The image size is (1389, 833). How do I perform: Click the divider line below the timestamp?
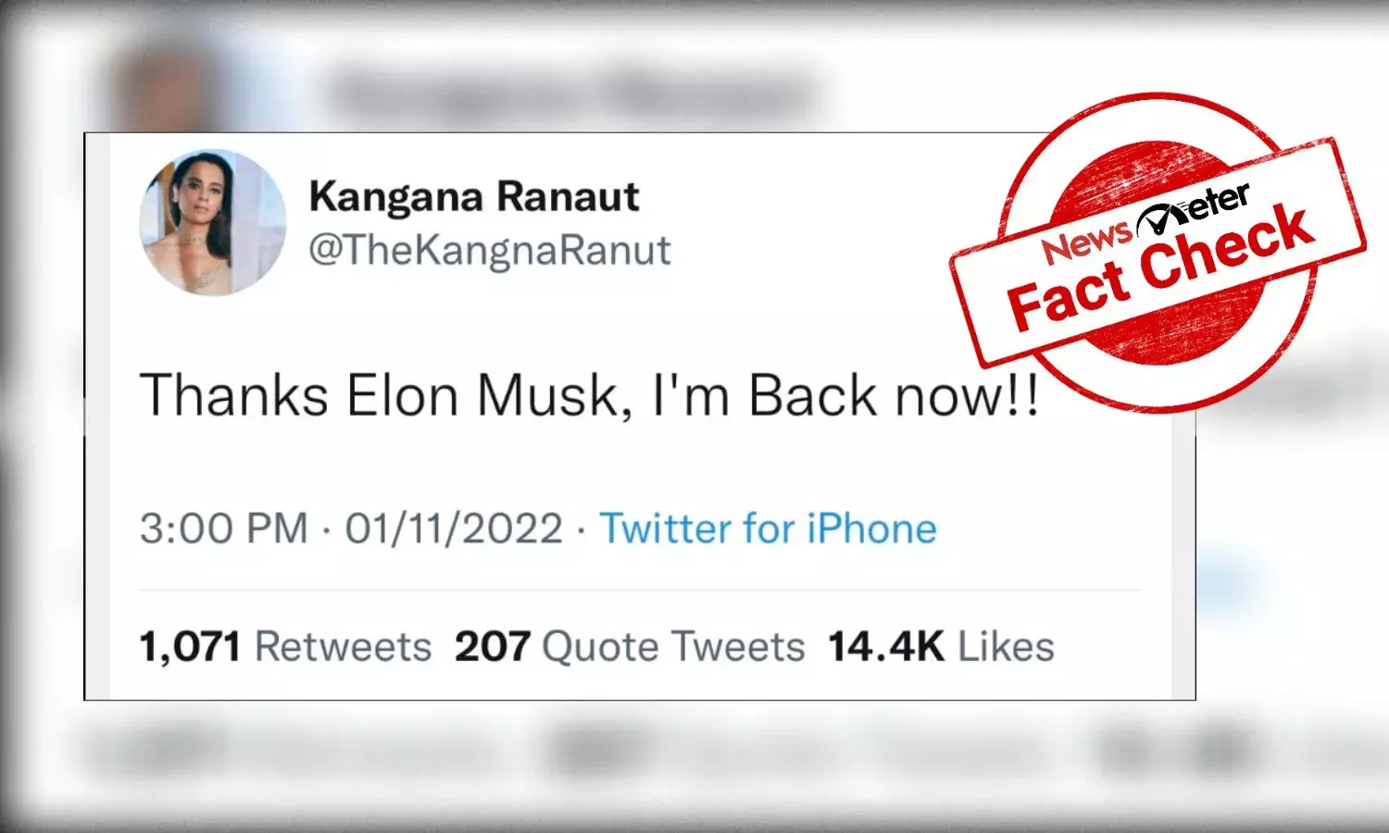[x=639, y=585]
